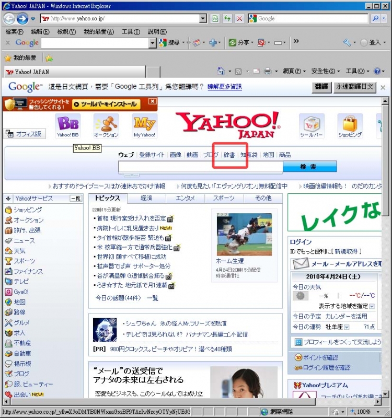Open the 檔案(F) menu
This screenshot has height=418, width=392.
[x=15, y=32]
